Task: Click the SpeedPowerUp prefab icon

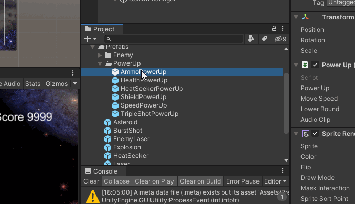Action: tap(115, 105)
